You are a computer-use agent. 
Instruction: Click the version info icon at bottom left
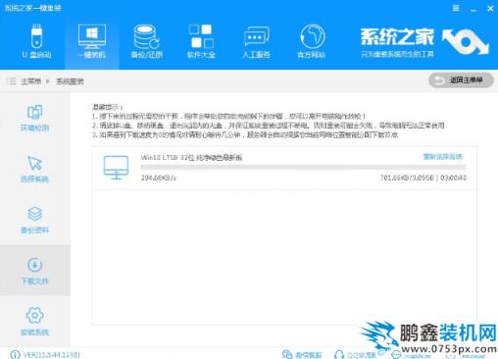pyautogui.click(x=15, y=355)
